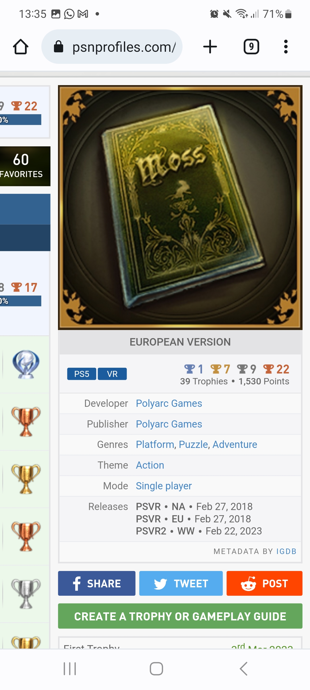
Task: Select the platinum trophy icon
Action: (x=26, y=364)
